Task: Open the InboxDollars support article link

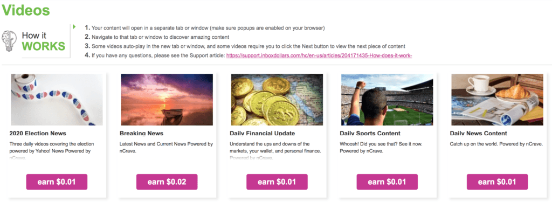Action: point(319,55)
